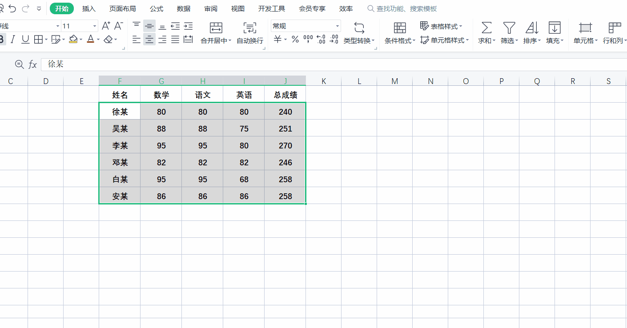Open the 效率 tab

[346, 8]
